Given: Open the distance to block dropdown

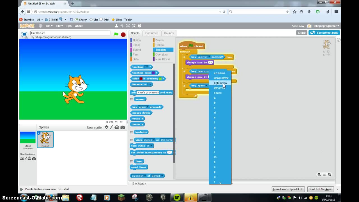Looking at the screenshot, I should 150,84.
